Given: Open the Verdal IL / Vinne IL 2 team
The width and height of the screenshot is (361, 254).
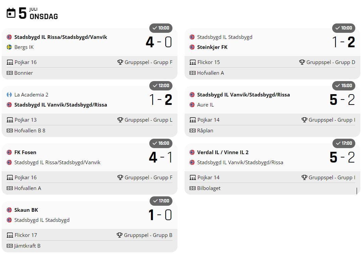Looking at the screenshot, I should point(223,152).
